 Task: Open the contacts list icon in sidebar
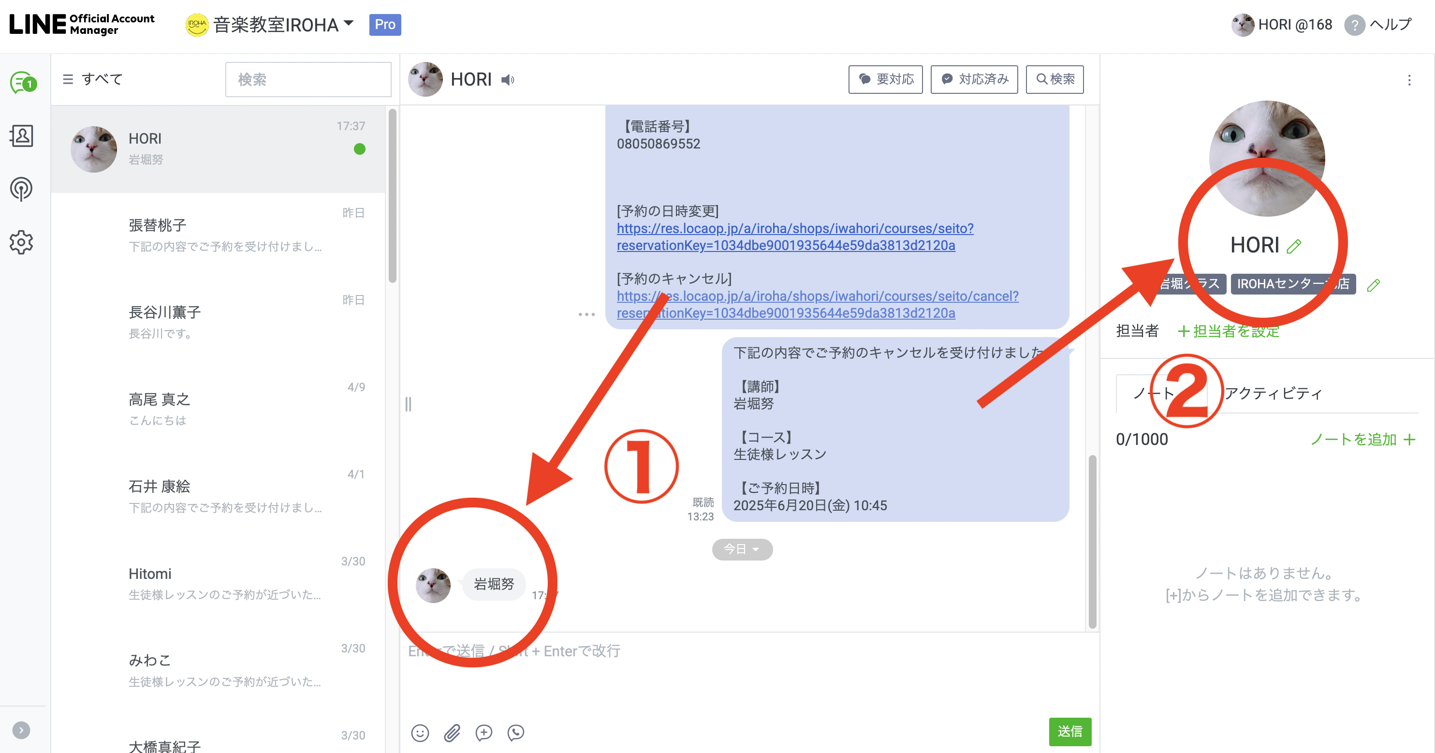click(21, 136)
